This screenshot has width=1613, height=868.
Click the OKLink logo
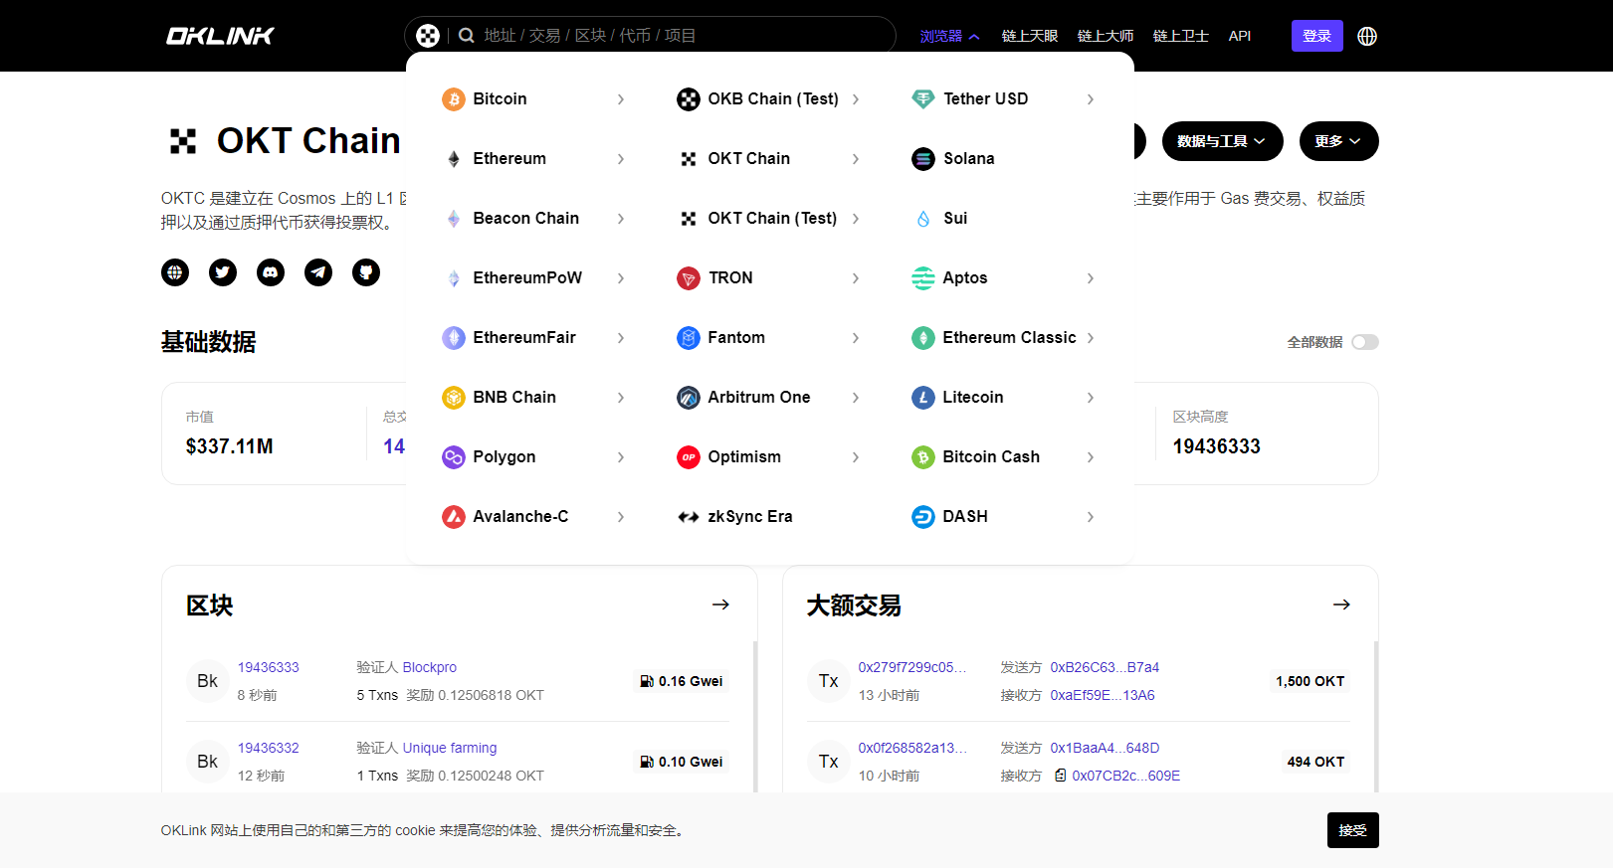[x=220, y=36]
